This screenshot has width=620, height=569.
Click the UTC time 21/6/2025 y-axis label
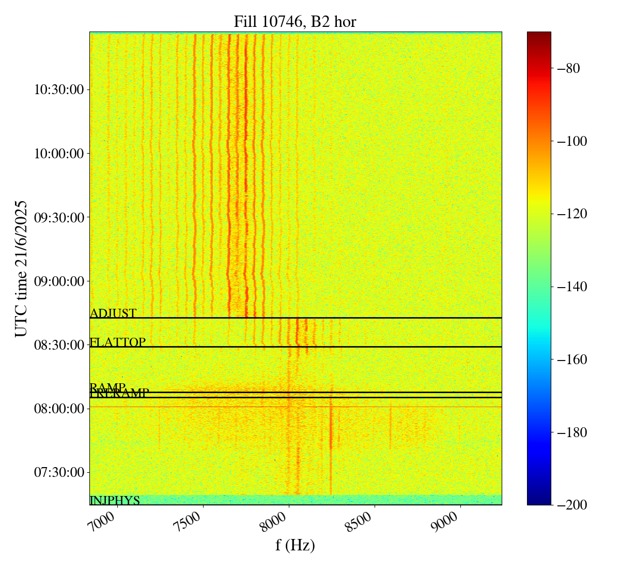(x=21, y=268)
